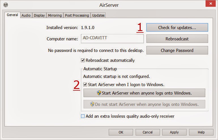Confirm settings with OK button
This screenshot has width=218, height=140.
121,132
